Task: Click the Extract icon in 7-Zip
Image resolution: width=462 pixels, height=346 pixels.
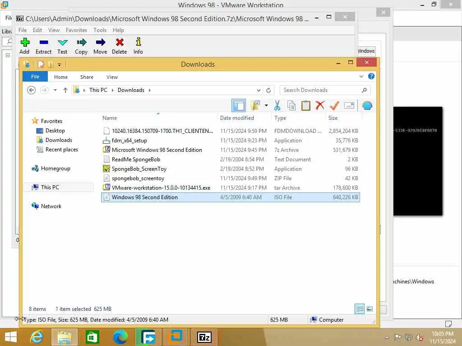Action: [44, 43]
